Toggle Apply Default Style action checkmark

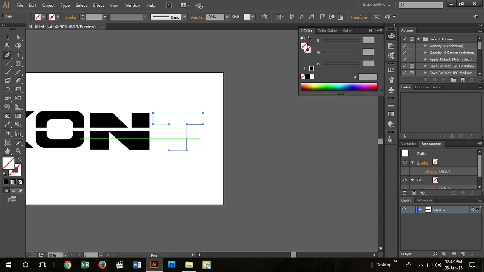[404, 59]
